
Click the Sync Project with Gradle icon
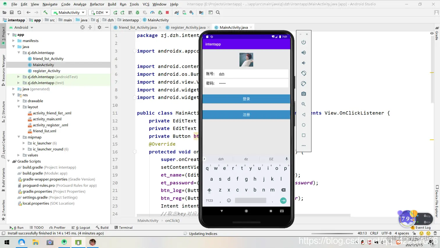coord(177,13)
